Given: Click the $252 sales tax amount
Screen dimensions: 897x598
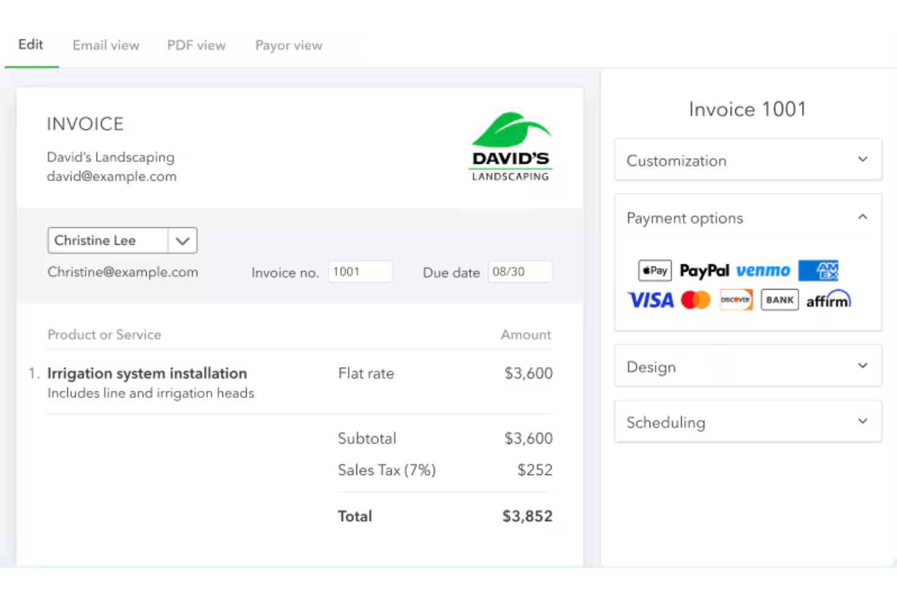Looking at the screenshot, I should click(x=535, y=470).
